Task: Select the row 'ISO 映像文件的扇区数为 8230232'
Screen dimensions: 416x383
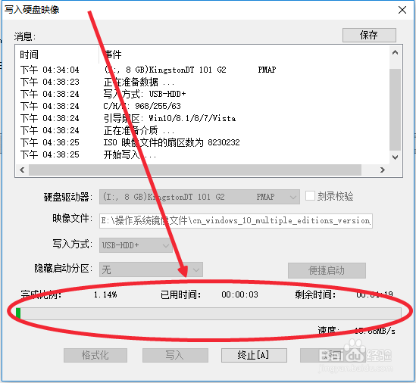Action: pos(203,142)
